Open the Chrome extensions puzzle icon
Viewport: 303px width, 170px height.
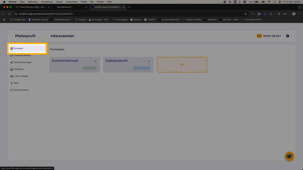(270, 14)
